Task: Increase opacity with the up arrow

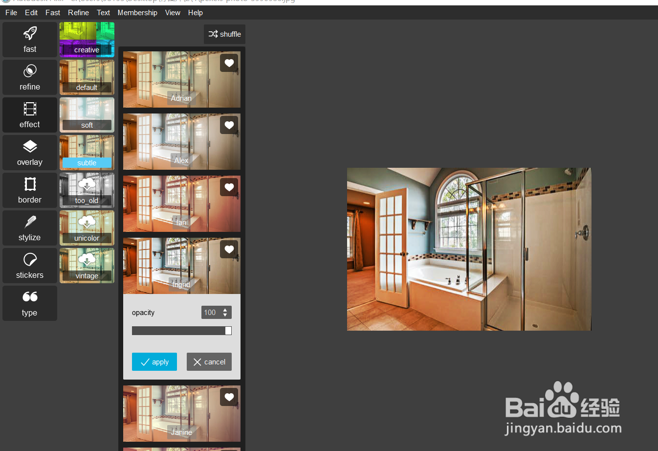Action: [x=225, y=310]
